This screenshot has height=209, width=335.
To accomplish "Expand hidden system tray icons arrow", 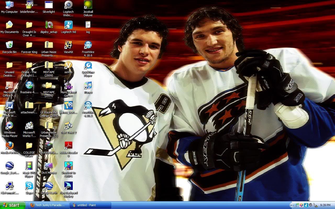I will pyautogui.click(x=292, y=205).
